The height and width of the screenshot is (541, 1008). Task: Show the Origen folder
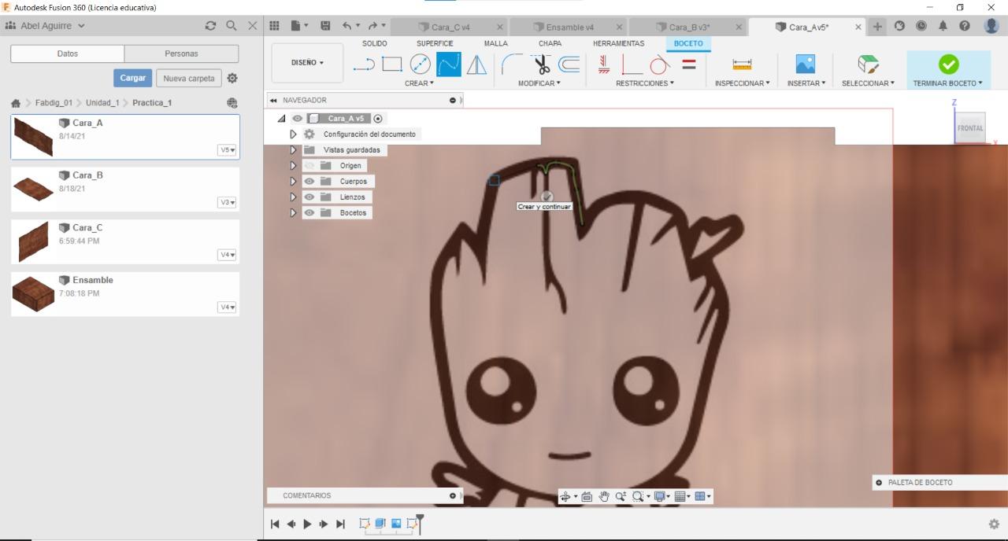point(309,166)
